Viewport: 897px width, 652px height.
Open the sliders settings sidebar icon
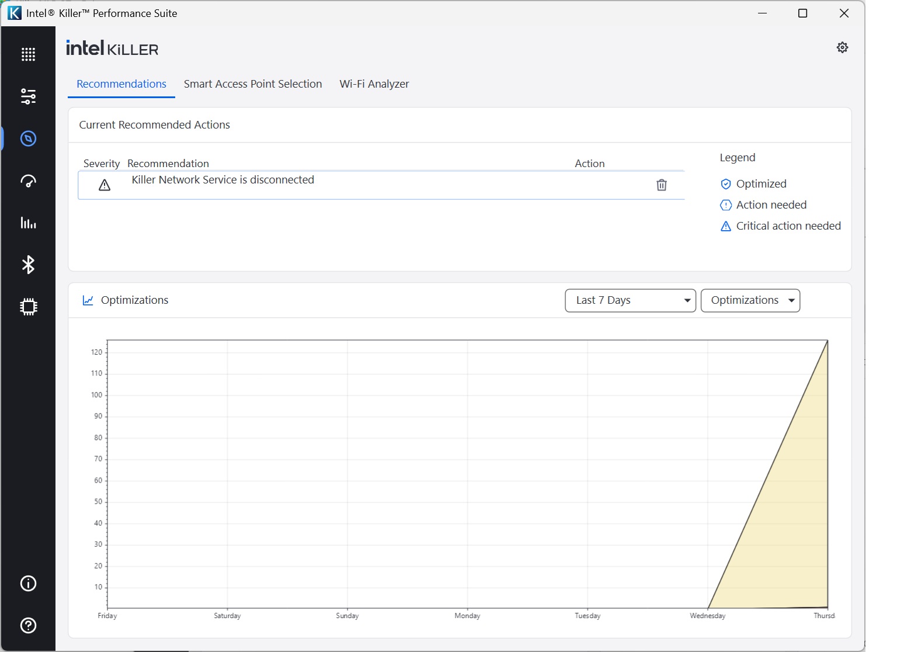[x=28, y=96]
